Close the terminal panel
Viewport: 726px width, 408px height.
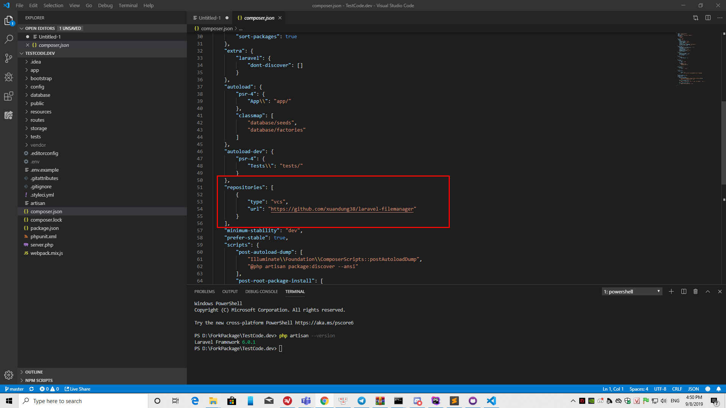pyautogui.click(x=720, y=292)
